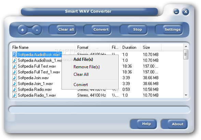Click audio file icon for Softpedia Full Test_1.wav
The width and height of the screenshot is (201, 140).
coord(14,72)
